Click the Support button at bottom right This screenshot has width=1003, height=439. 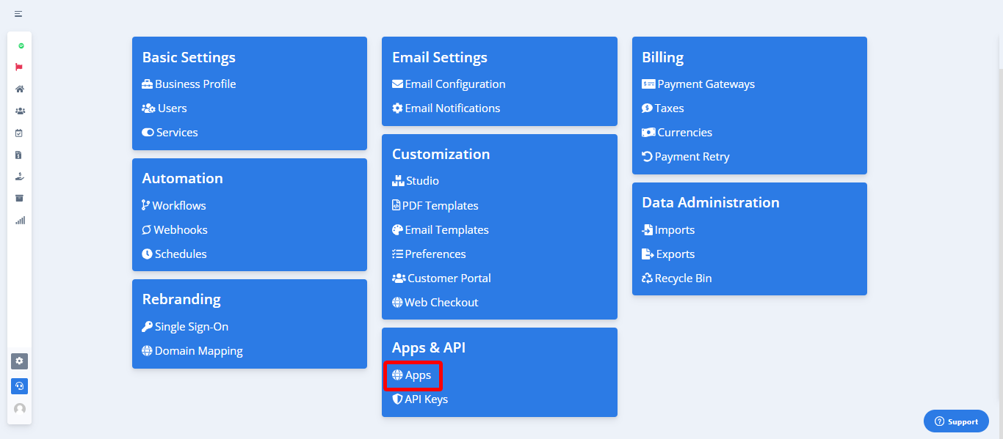tap(956, 421)
